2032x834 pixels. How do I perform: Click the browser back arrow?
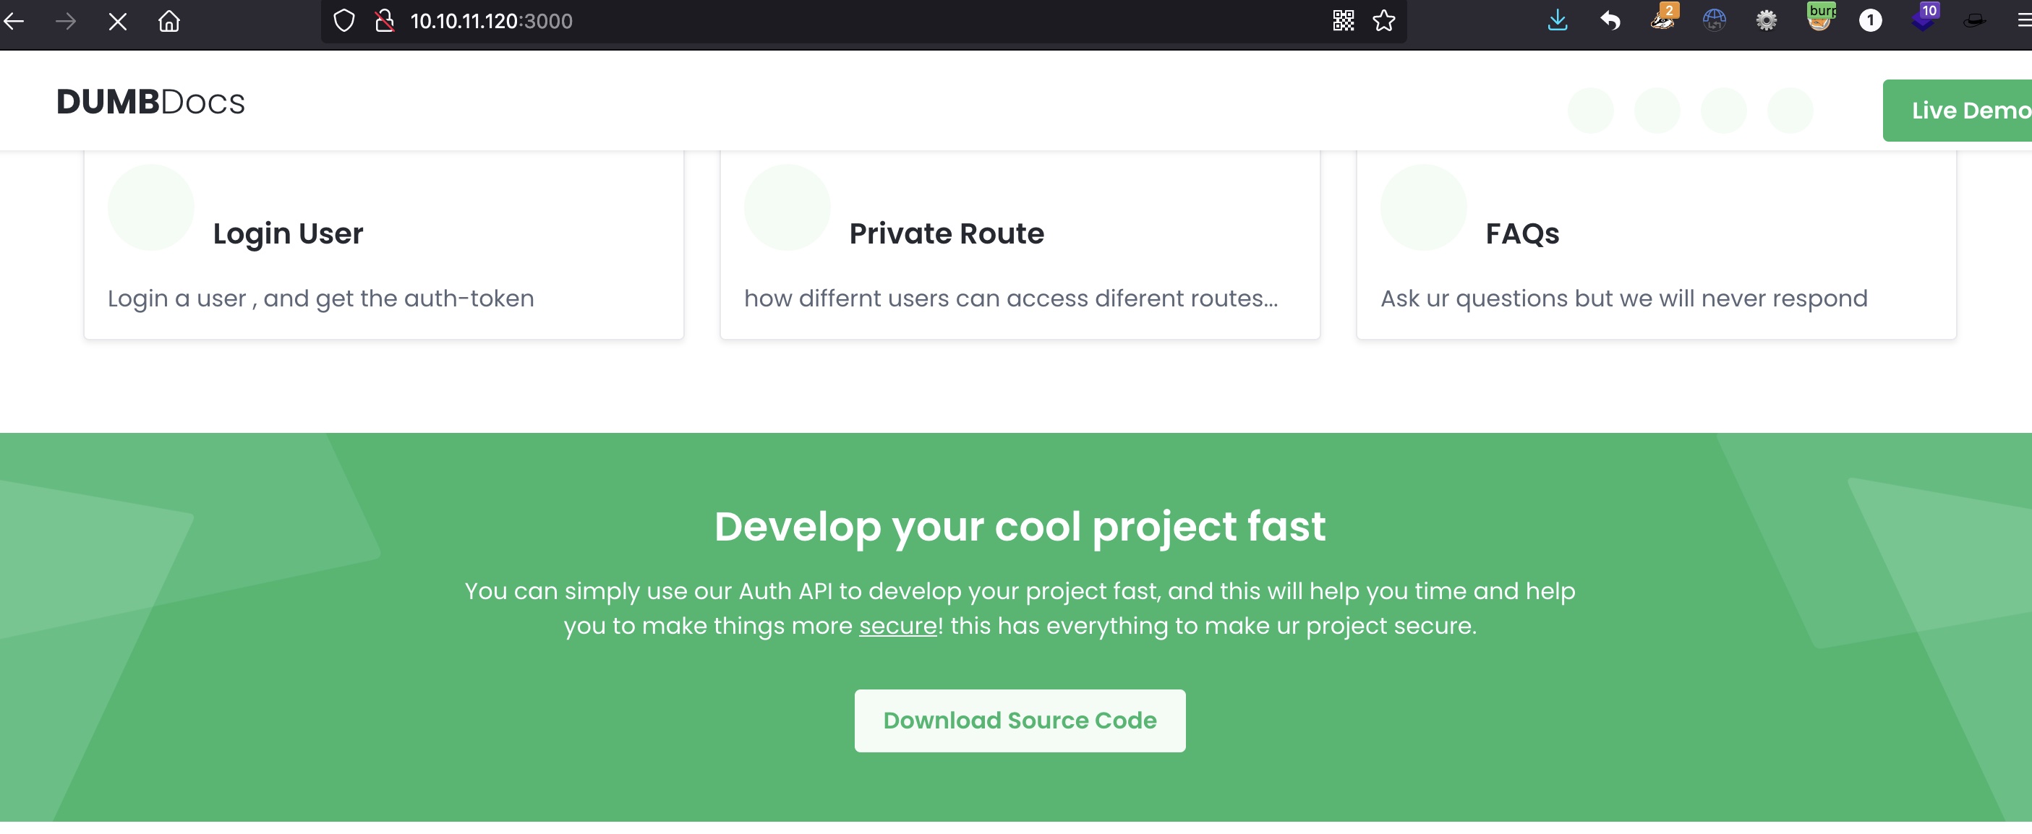[x=15, y=21]
